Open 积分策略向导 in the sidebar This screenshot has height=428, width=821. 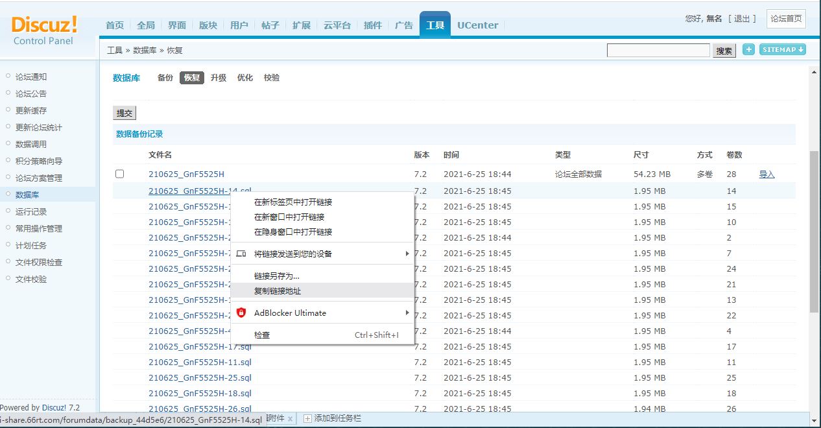tap(39, 161)
